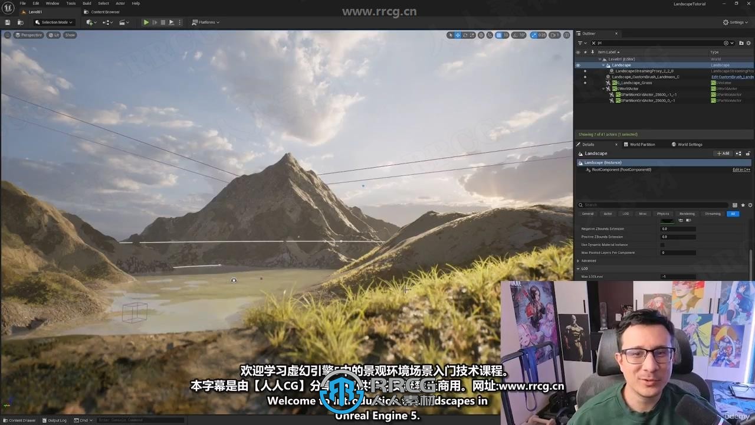Click the Add component button in Details

(x=723, y=153)
